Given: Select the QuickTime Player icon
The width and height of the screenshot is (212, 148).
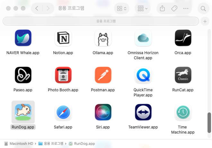Looking at the screenshot, I should [x=143, y=75].
